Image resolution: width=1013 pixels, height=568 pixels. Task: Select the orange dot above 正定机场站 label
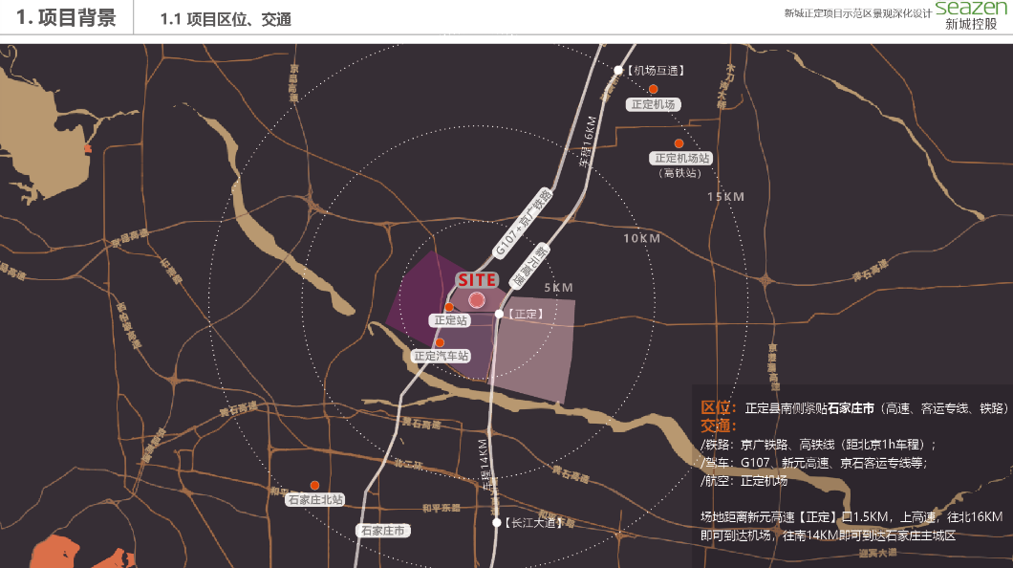(x=679, y=143)
